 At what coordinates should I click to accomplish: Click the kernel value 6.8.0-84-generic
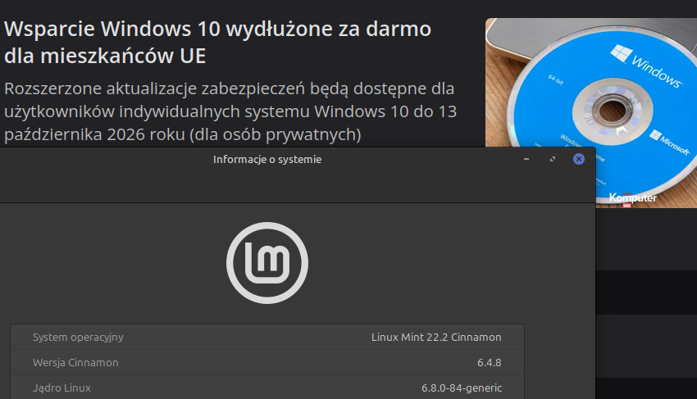(x=461, y=388)
